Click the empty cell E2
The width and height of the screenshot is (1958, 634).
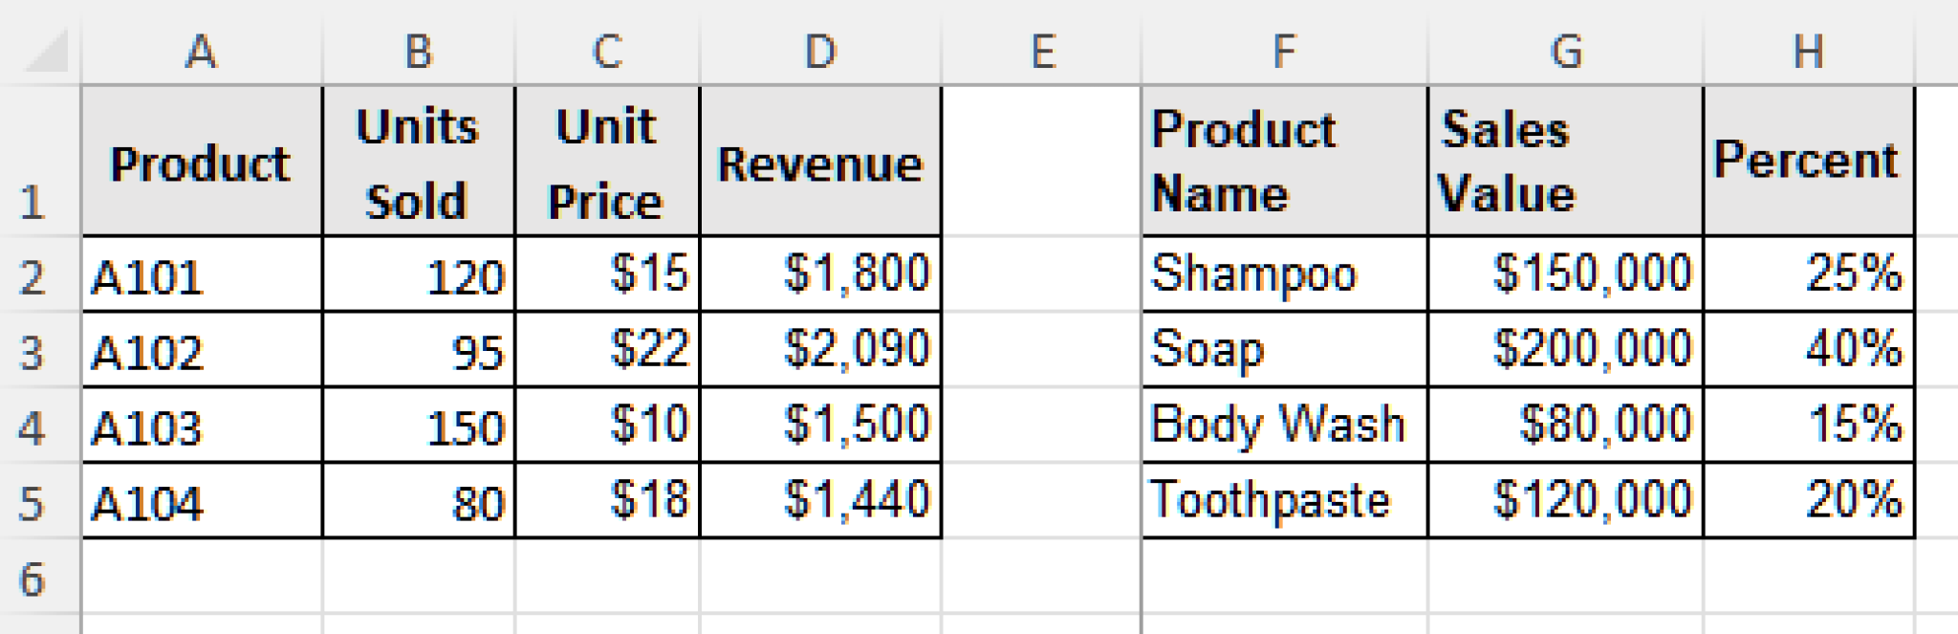coord(1042,274)
